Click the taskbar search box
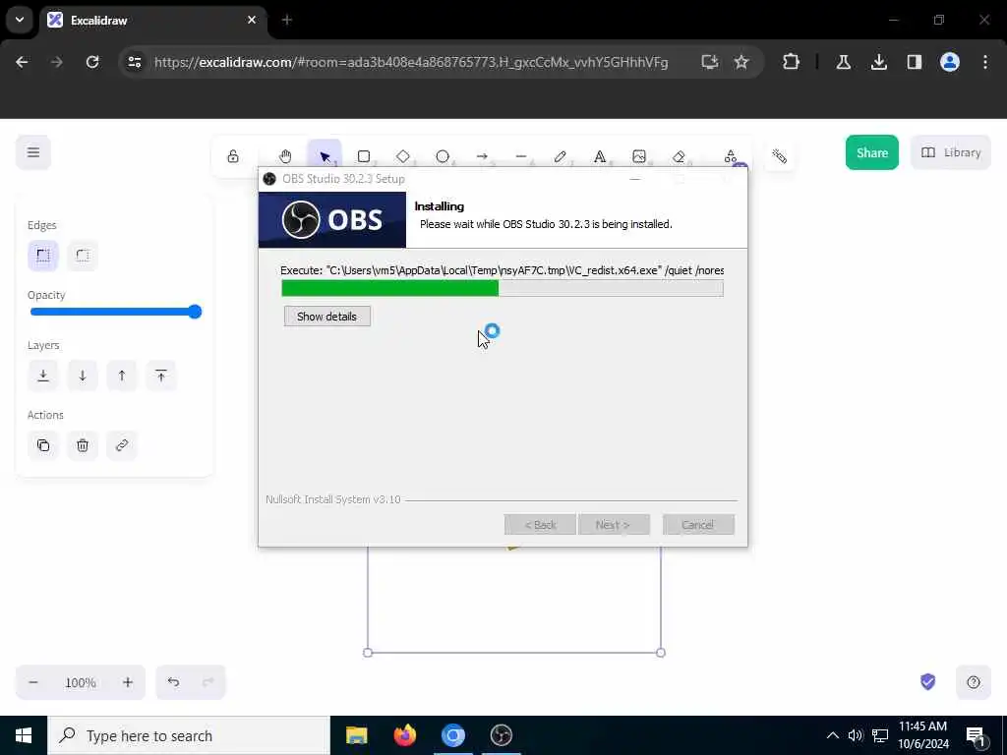Screen dimensions: 1007x755 point(189,735)
